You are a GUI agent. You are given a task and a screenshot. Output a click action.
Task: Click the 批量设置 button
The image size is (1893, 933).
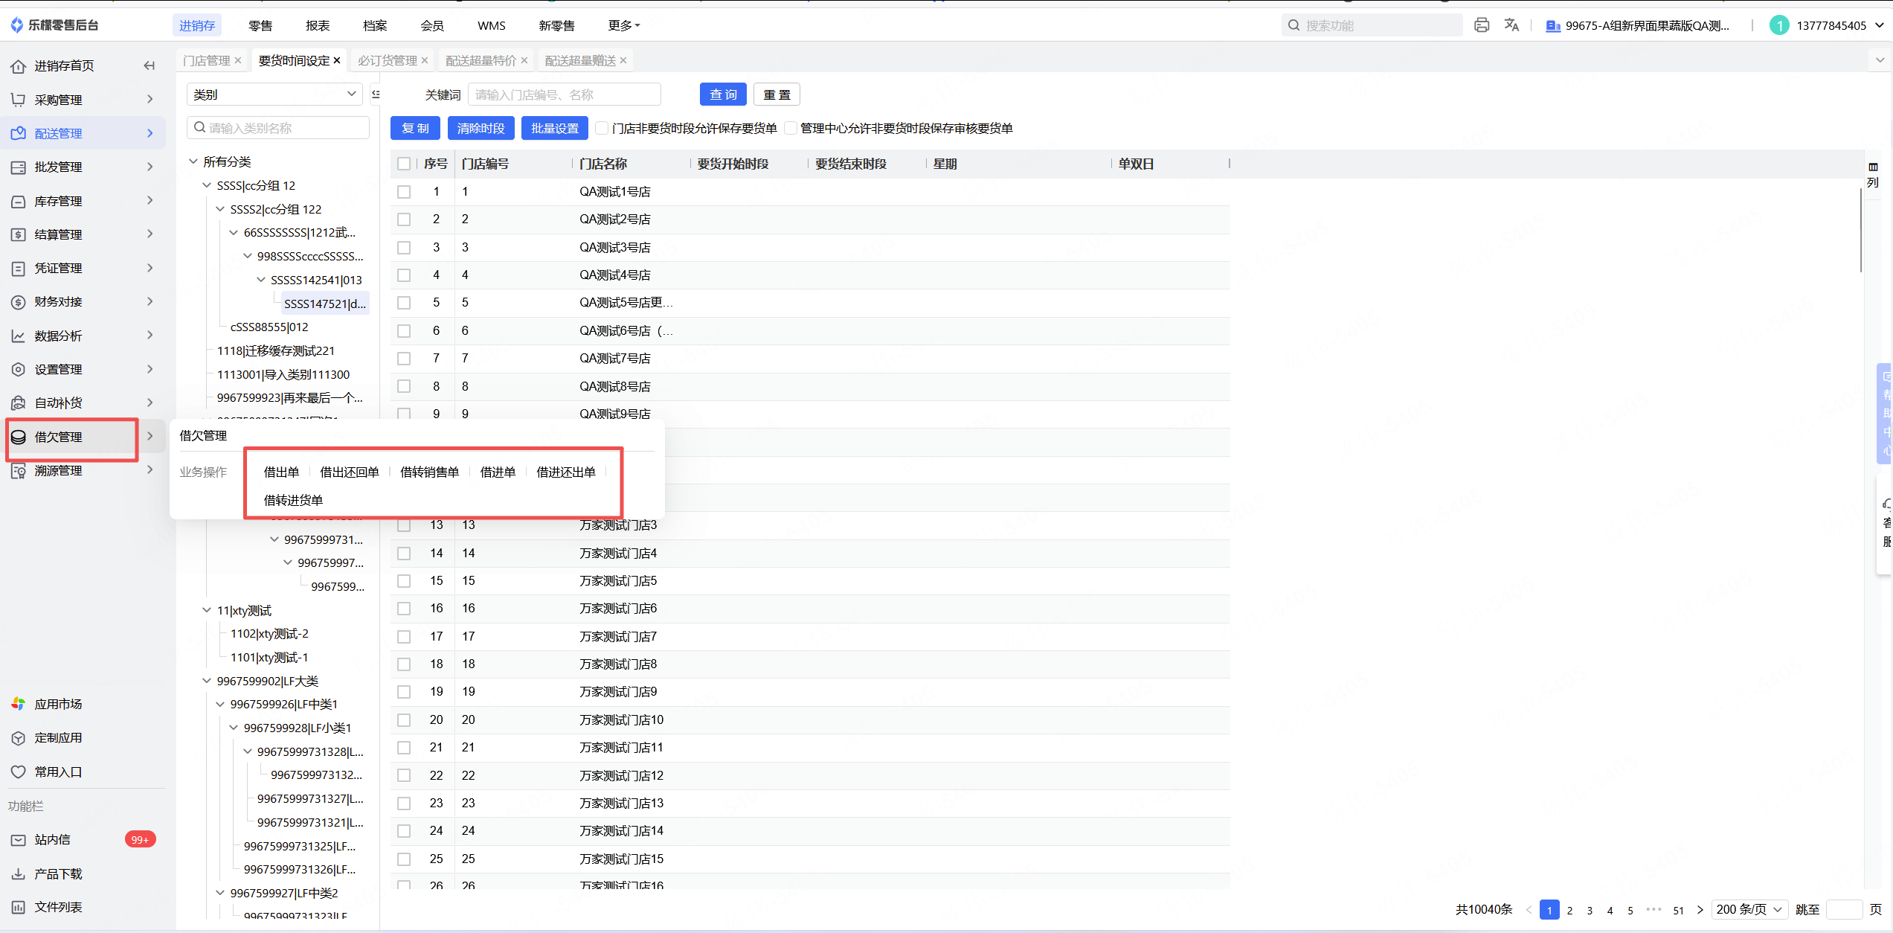coord(554,128)
